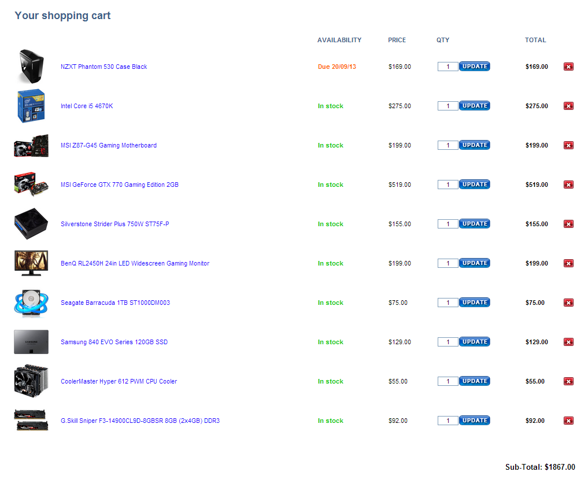This screenshot has height=479, width=588.
Task: Click the $275.00 price of Intel Core i5
Action: [x=400, y=106]
